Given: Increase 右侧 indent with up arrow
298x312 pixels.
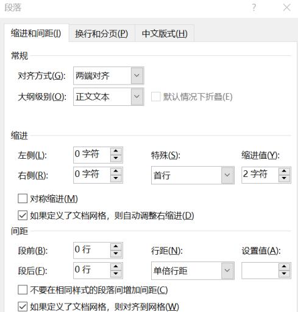Looking at the screenshot, I should pyautogui.click(x=116, y=172).
